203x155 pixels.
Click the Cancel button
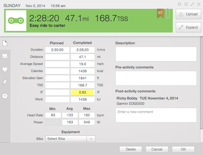pos(157,149)
